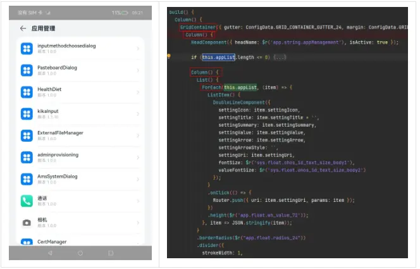Open kikaInput details via chevron

(x=139, y=115)
